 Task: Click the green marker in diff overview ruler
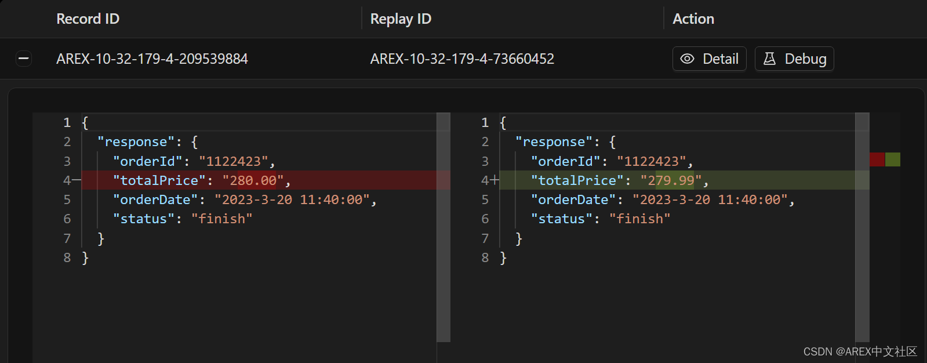coord(893,159)
